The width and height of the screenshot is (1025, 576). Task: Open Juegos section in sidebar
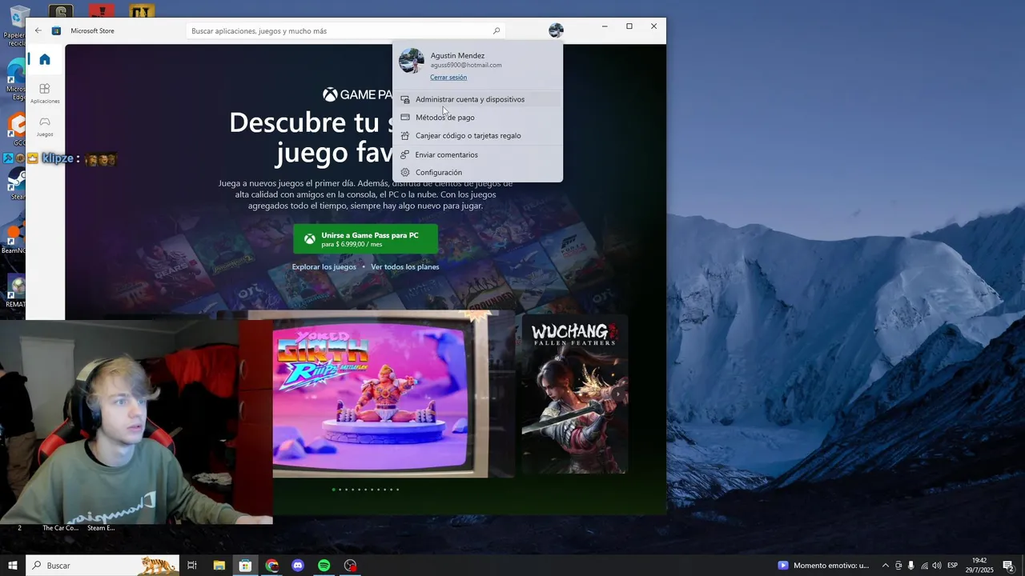[x=45, y=126]
